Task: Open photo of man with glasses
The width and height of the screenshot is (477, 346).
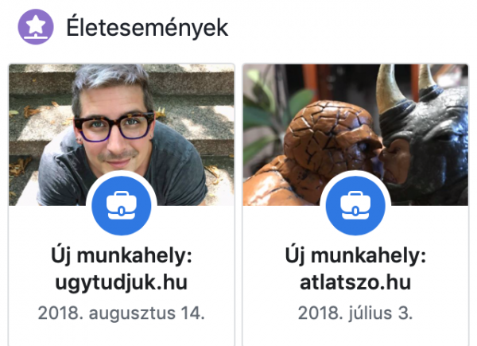Action: pos(122,134)
